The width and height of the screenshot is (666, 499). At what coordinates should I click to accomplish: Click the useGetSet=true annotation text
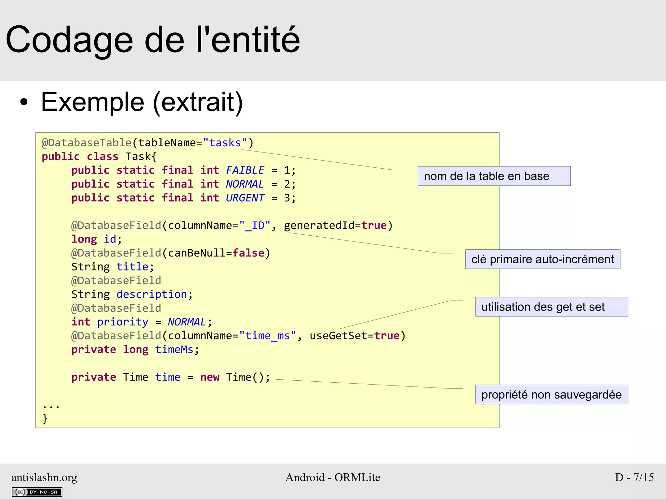(x=354, y=335)
